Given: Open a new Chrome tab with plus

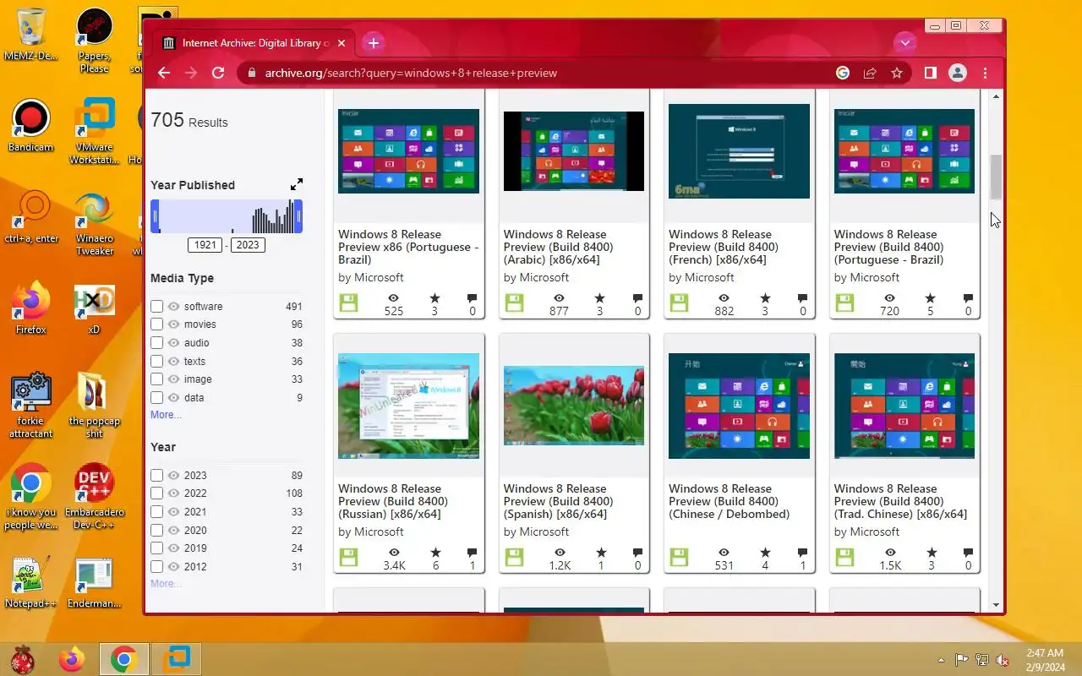Looking at the screenshot, I should coord(374,43).
